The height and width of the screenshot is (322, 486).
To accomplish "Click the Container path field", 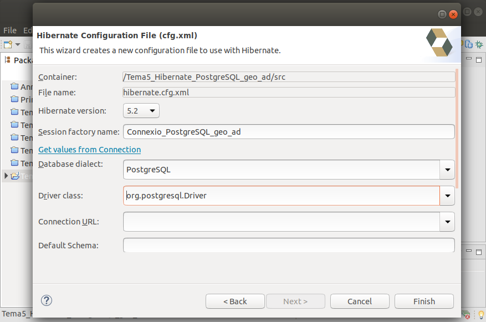I will click(289, 77).
